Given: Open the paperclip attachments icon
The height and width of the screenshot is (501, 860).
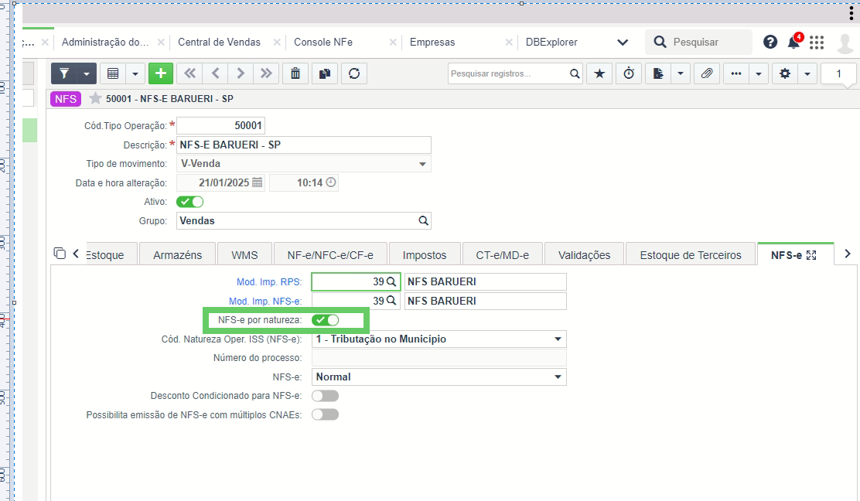Looking at the screenshot, I should [x=706, y=73].
